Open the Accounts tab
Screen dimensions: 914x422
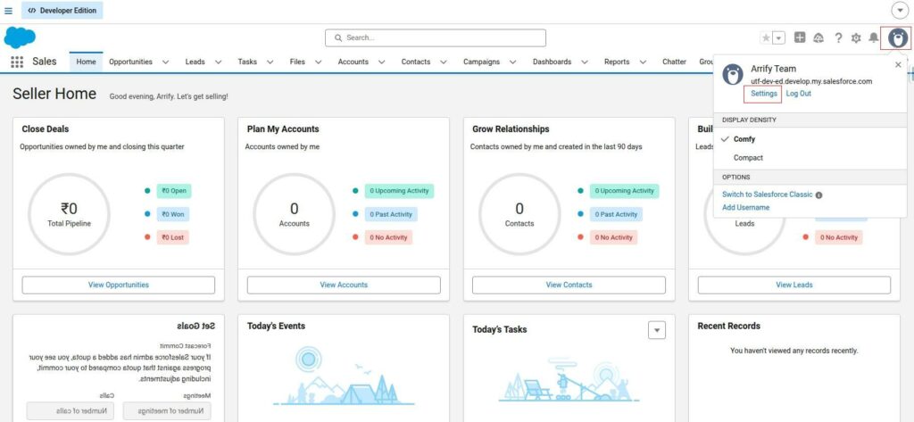[x=353, y=62]
